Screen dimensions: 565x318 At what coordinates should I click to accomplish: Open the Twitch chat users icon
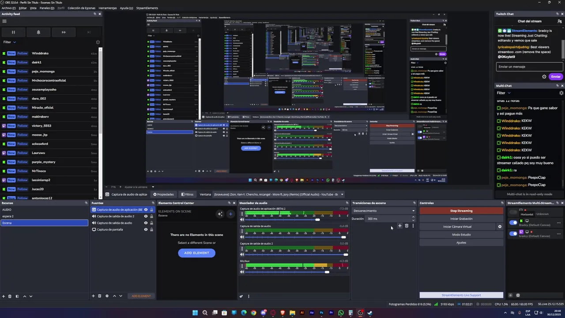pyautogui.click(x=560, y=21)
